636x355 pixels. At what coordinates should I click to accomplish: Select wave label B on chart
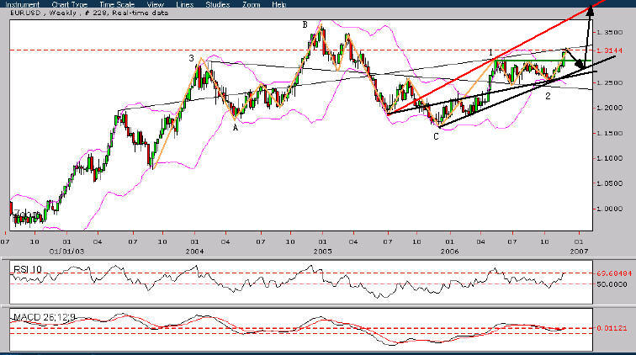305,24
